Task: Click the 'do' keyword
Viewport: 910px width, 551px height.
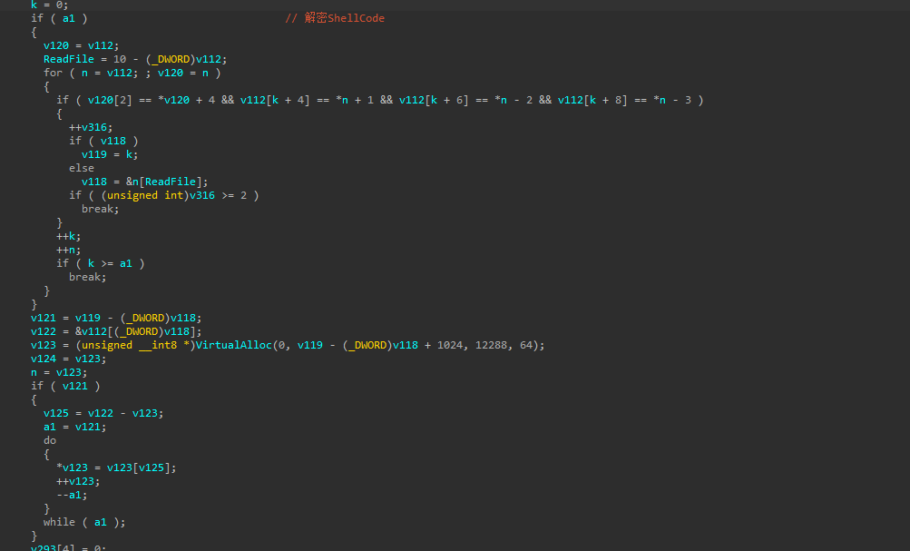Action: coord(50,440)
